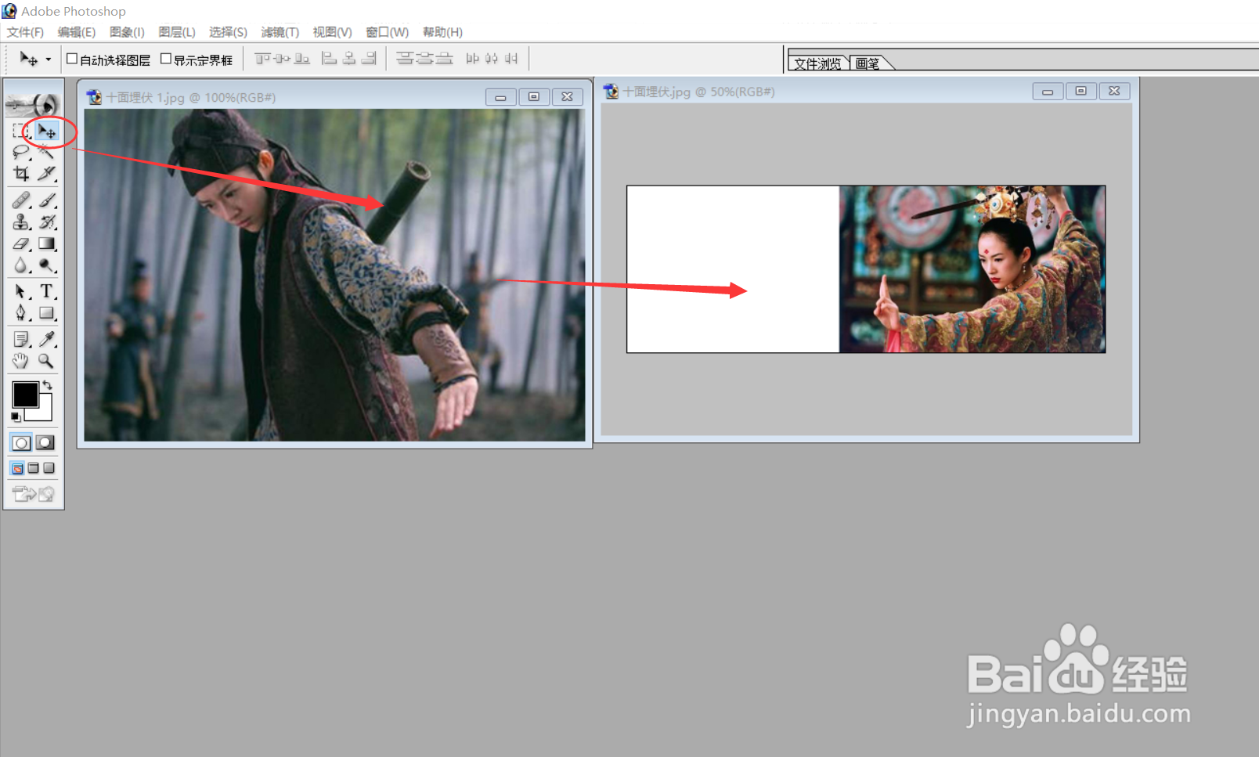Click the dancer image in 十面埋伏.jpg canvas
This screenshot has width=1259, height=757.
[x=972, y=269]
